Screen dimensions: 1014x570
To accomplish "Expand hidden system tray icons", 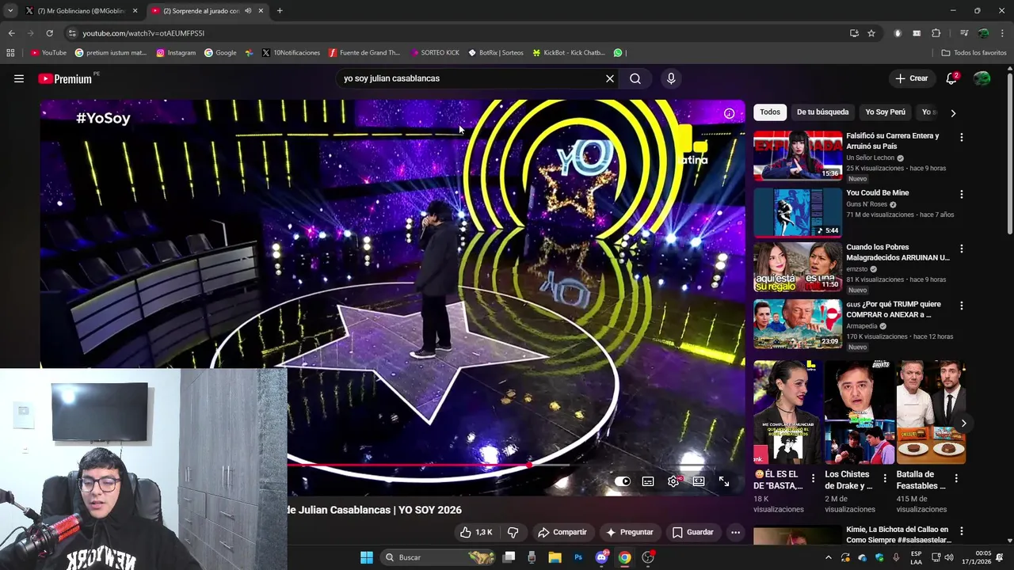I will (829, 557).
